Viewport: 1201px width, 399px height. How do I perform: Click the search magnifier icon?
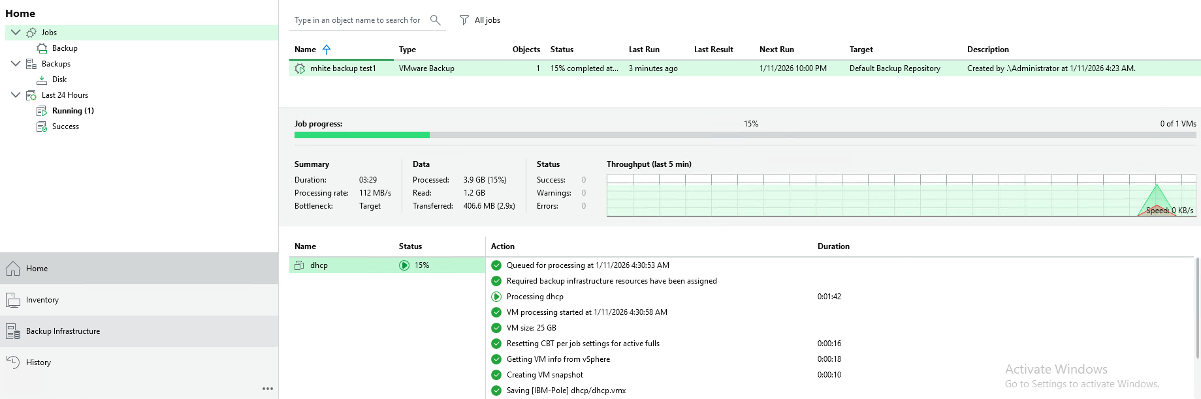(436, 20)
